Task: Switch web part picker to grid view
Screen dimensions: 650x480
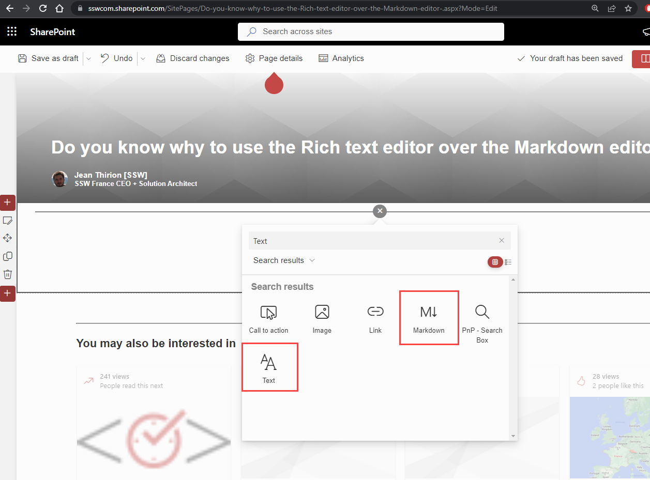Action: tap(495, 262)
